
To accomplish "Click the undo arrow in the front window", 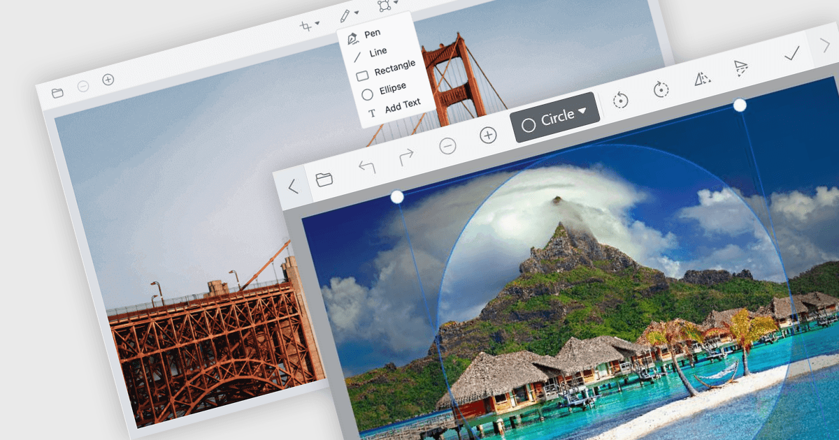I will [x=366, y=167].
